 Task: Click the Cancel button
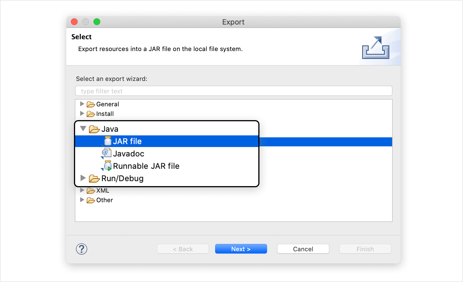coord(303,249)
